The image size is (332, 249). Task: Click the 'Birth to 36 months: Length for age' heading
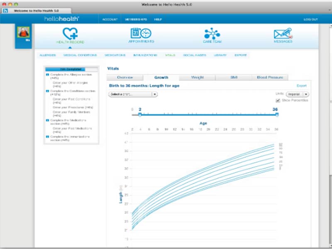[x=144, y=86]
